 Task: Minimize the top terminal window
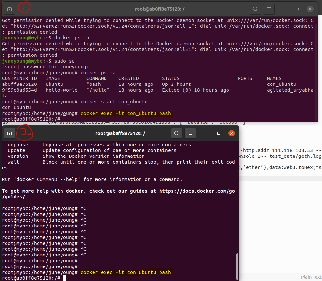pos(284,9)
